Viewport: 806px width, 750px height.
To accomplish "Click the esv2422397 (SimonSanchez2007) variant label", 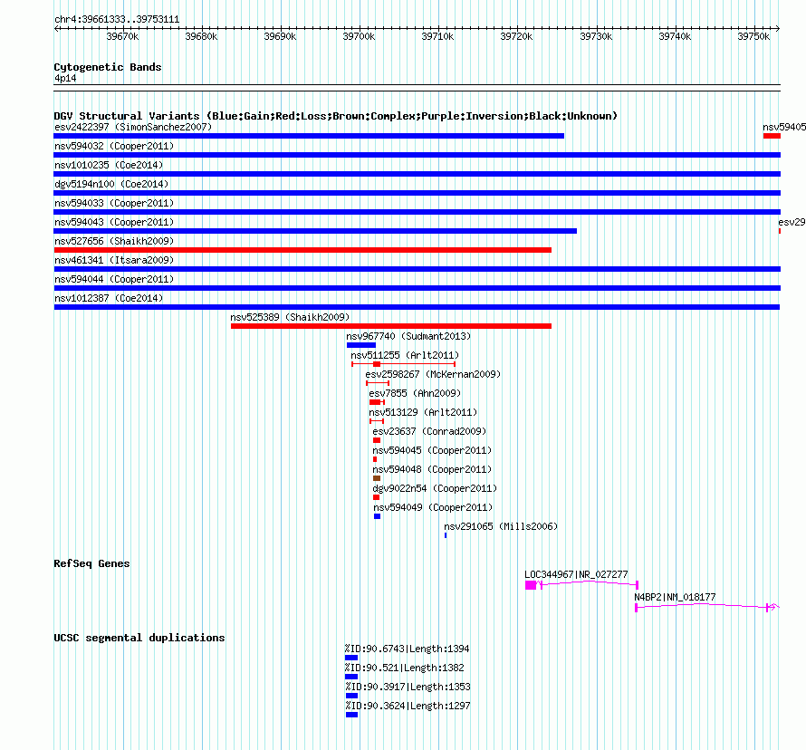I will coord(133,127).
